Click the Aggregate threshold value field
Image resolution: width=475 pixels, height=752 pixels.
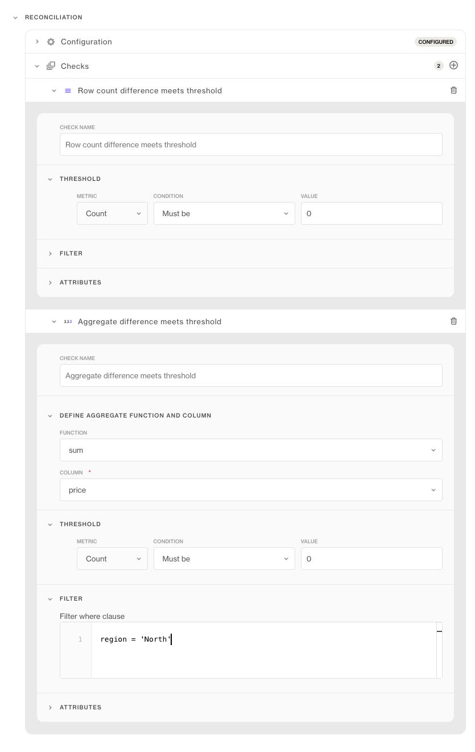(371, 559)
